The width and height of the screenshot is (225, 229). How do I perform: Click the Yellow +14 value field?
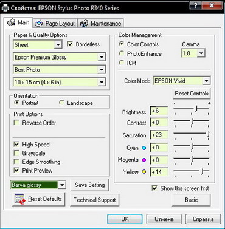(159, 172)
